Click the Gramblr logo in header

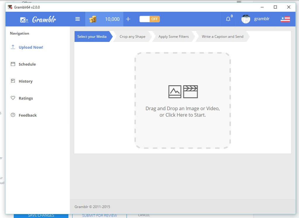(x=38, y=20)
